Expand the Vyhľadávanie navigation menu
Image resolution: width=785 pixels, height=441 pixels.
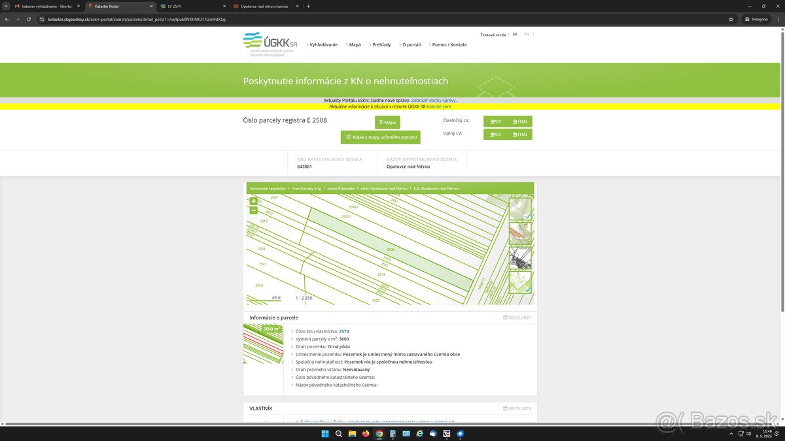(323, 44)
